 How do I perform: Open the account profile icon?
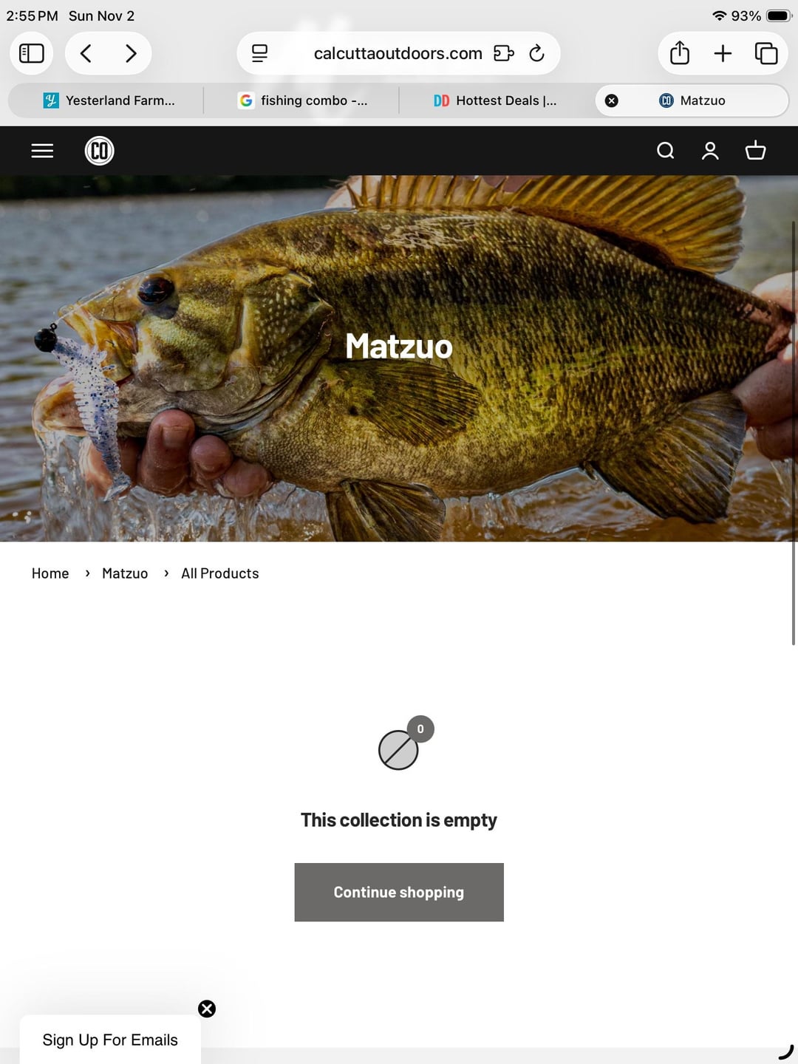tap(710, 151)
